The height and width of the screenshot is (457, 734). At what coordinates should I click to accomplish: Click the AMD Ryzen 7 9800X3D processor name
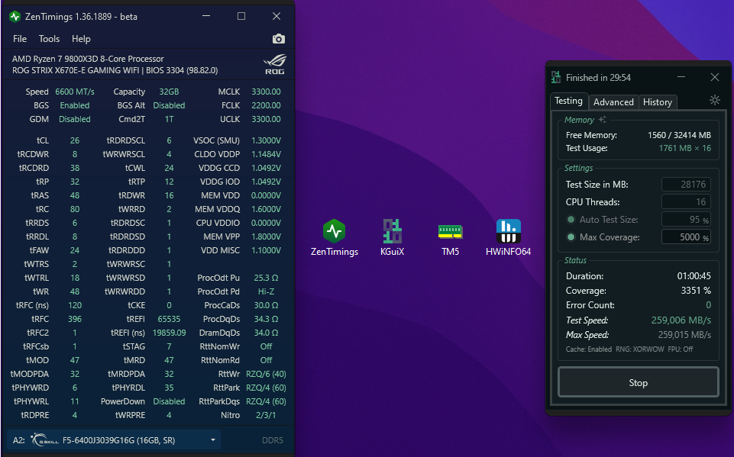88,59
